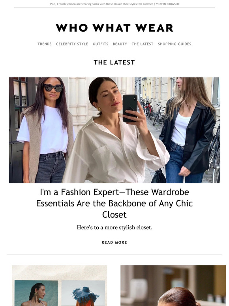
Task: Open the three-women wardrobe essentials hero image
Action: (114, 130)
